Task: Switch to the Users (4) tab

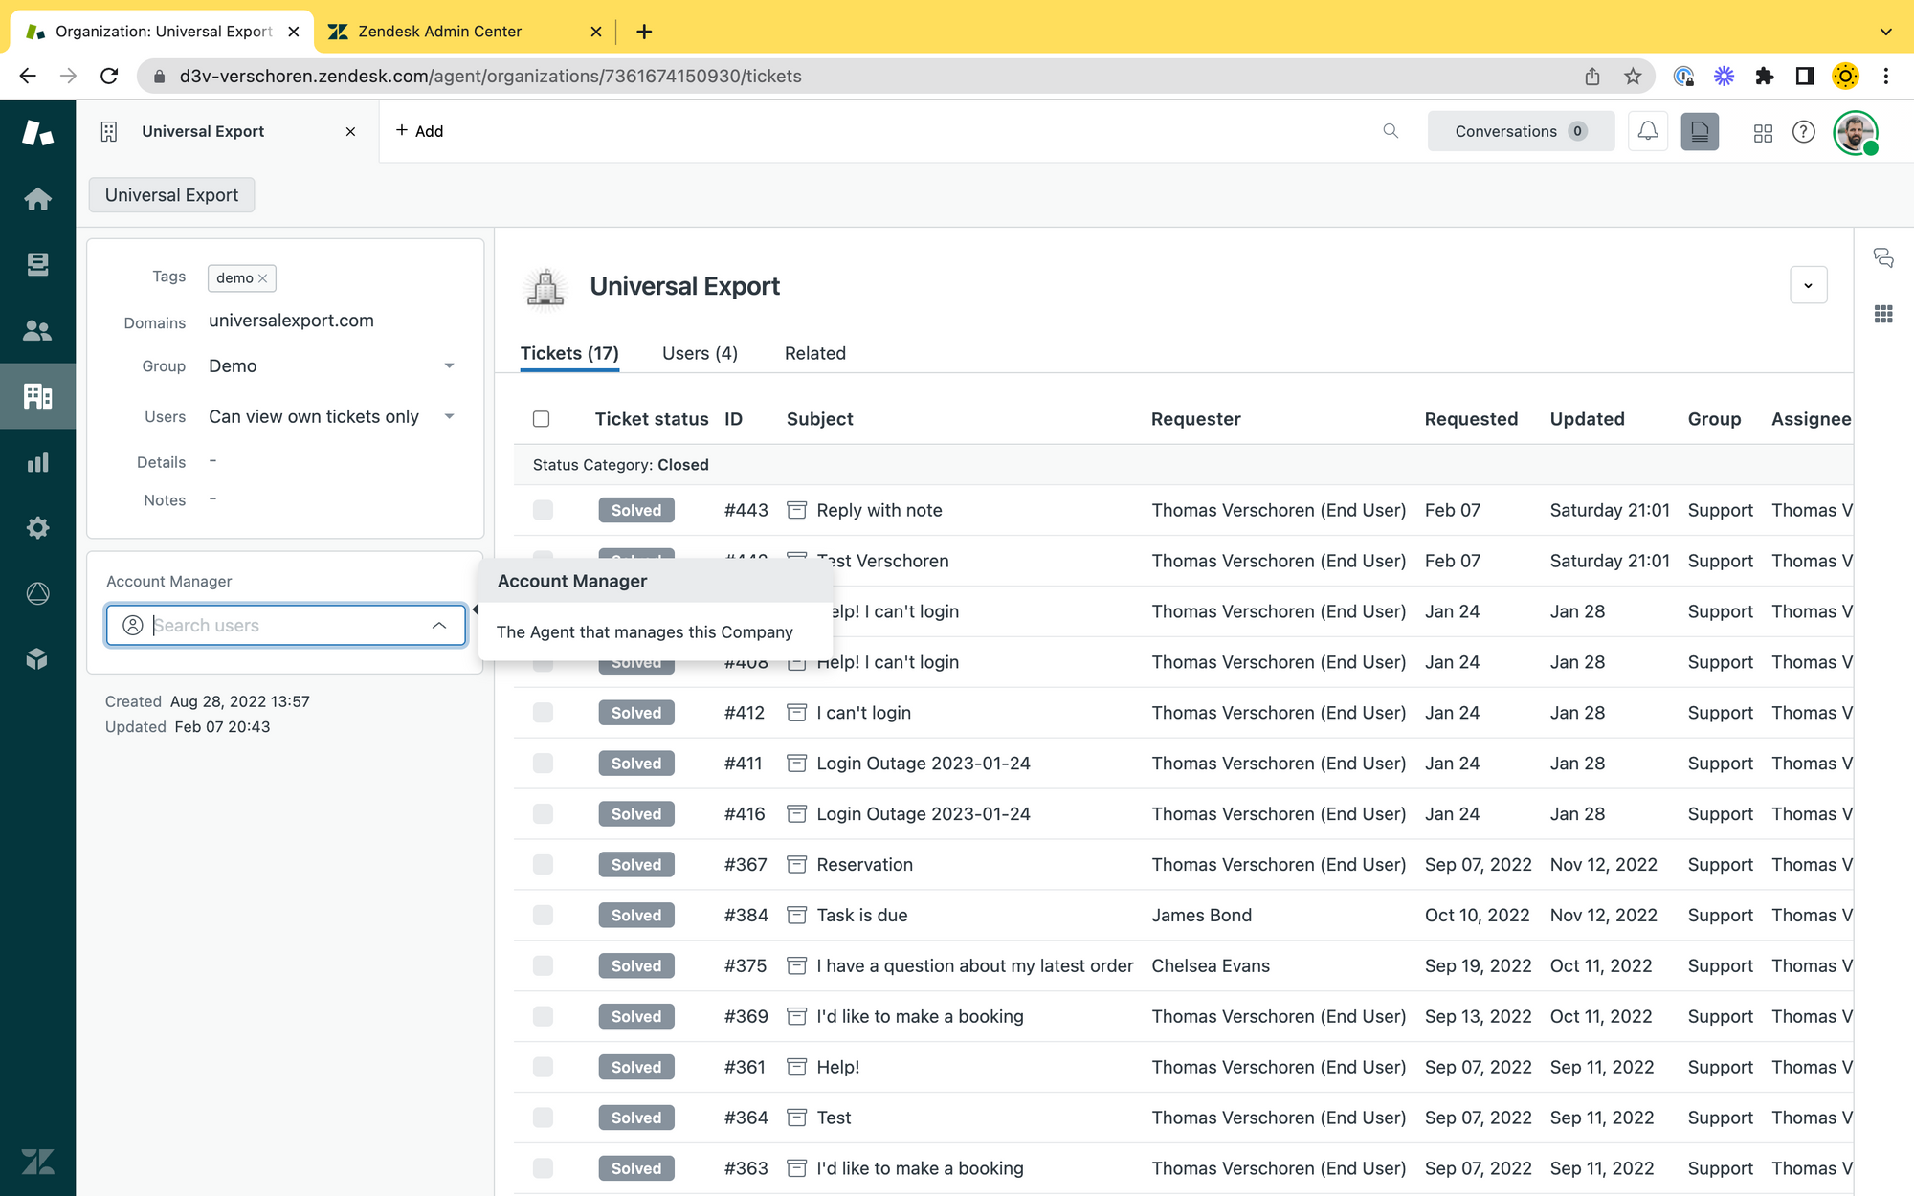Action: (x=700, y=353)
